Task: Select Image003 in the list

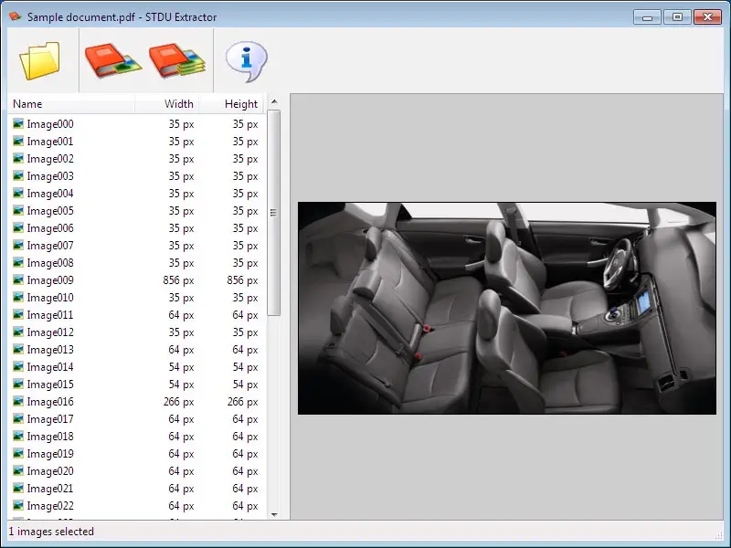Action: 136,176
